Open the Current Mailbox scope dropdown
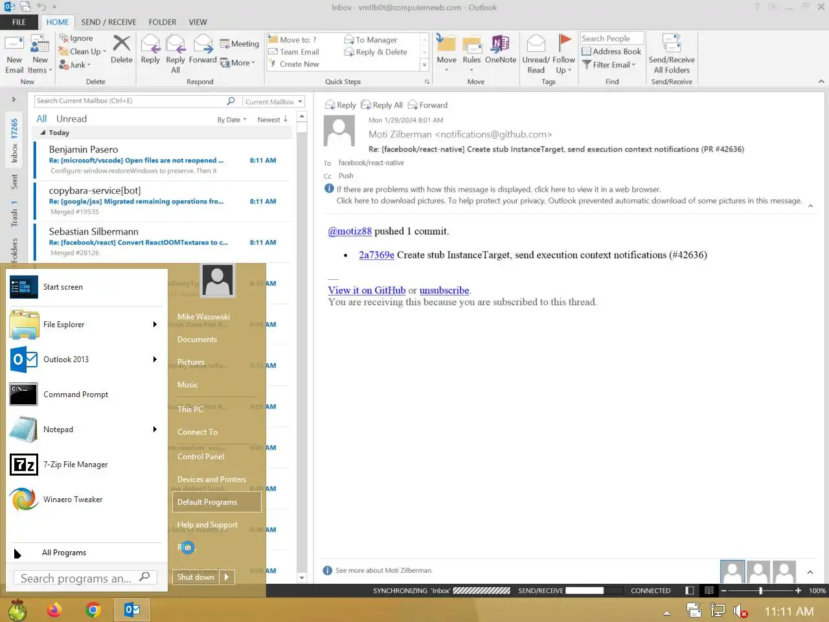Image resolution: width=829 pixels, height=622 pixels. point(273,102)
